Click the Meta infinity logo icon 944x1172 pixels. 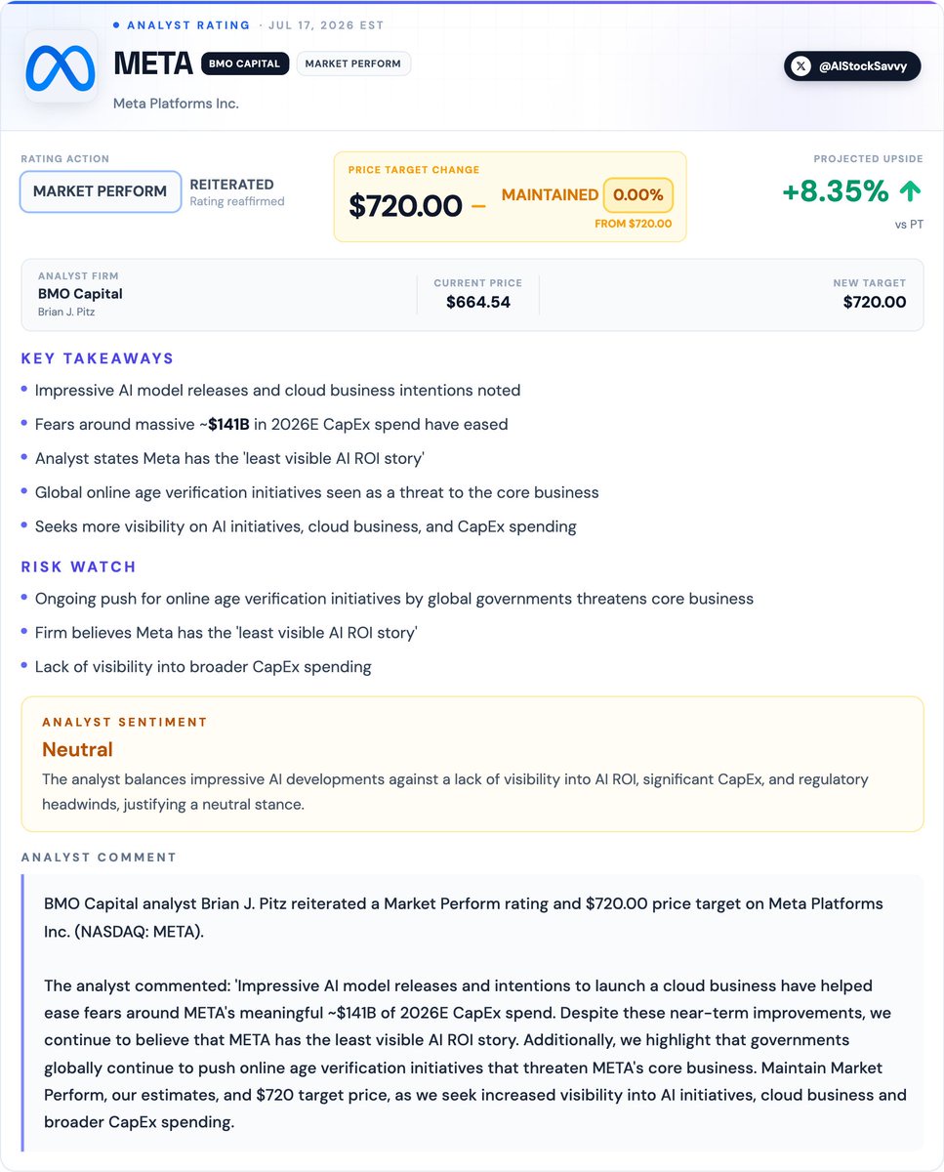click(x=61, y=66)
